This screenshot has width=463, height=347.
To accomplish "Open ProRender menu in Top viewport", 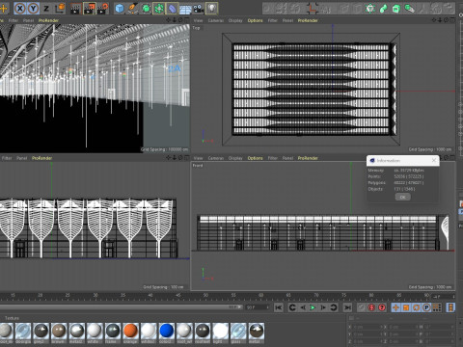I will (x=308, y=20).
